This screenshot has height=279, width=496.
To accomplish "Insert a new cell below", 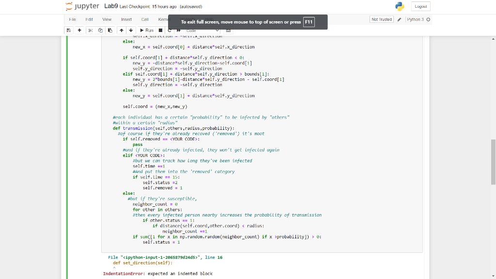I will click(x=79, y=30).
